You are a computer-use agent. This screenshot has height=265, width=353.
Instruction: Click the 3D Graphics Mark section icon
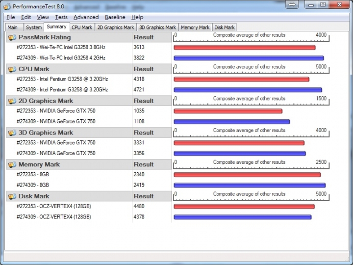pos(12,132)
